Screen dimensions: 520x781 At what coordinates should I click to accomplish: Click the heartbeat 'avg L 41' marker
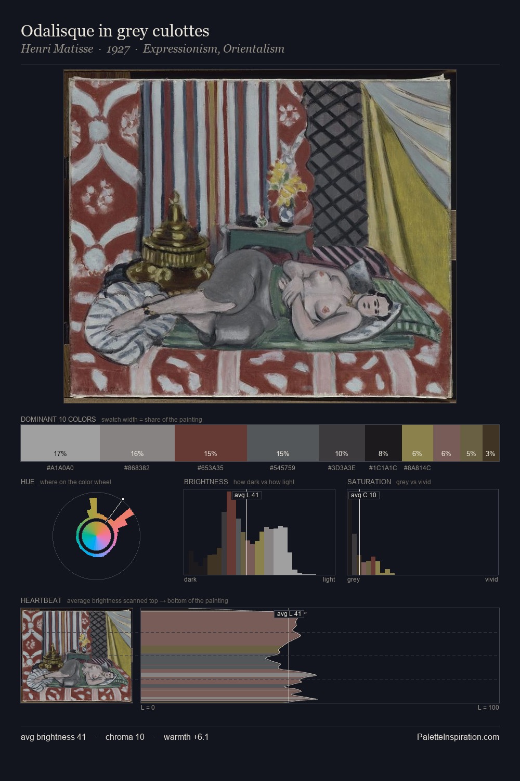(x=289, y=614)
